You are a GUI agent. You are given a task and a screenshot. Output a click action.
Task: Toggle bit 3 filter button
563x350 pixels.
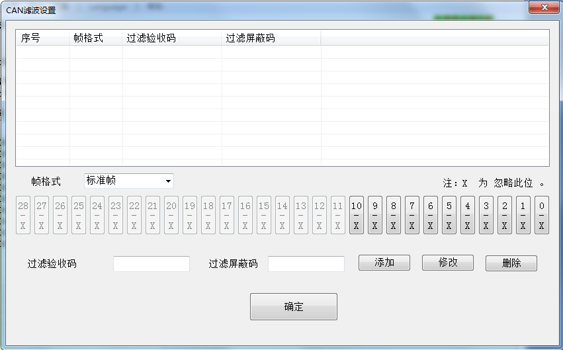coord(486,215)
